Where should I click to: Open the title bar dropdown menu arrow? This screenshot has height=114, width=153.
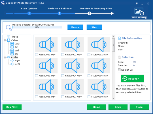137,4
